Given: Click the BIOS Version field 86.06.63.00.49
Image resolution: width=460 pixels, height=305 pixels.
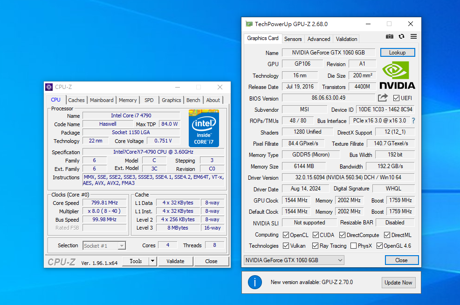Looking at the screenshot, I should pyautogui.click(x=329, y=98).
